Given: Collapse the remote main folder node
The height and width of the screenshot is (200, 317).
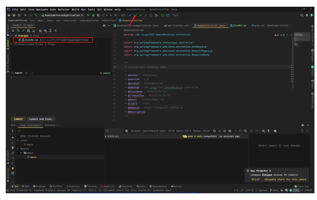Looking at the screenshot, I should click(x=21, y=153).
